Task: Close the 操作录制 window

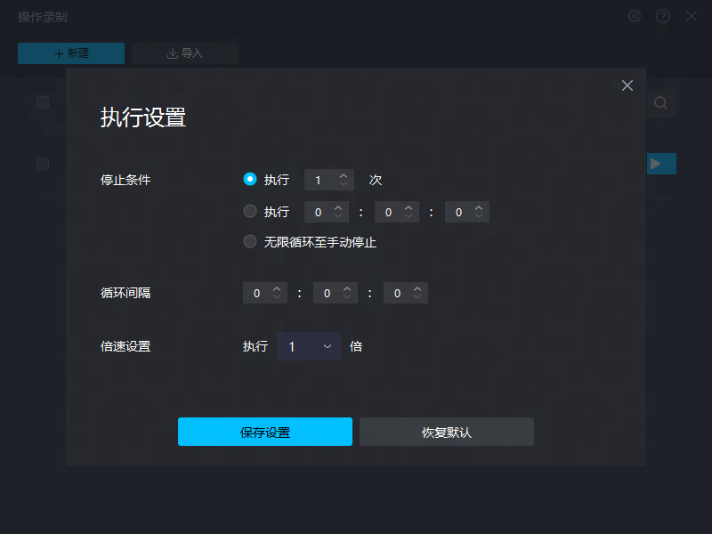Action: point(692,16)
